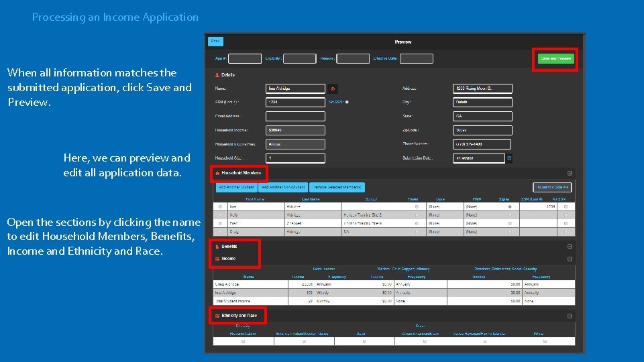Open the Income section header

point(228,259)
